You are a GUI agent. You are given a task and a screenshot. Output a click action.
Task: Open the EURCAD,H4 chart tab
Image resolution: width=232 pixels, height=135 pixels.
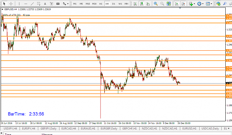click(x=69, y=128)
